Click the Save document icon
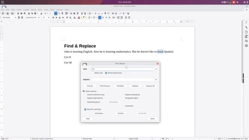 tap(12, 14)
